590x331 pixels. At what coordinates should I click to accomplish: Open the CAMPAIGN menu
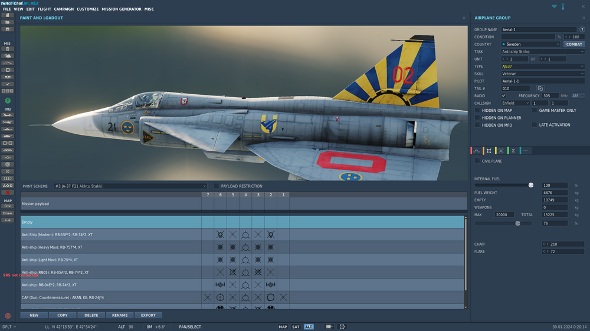tap(64, 9)
